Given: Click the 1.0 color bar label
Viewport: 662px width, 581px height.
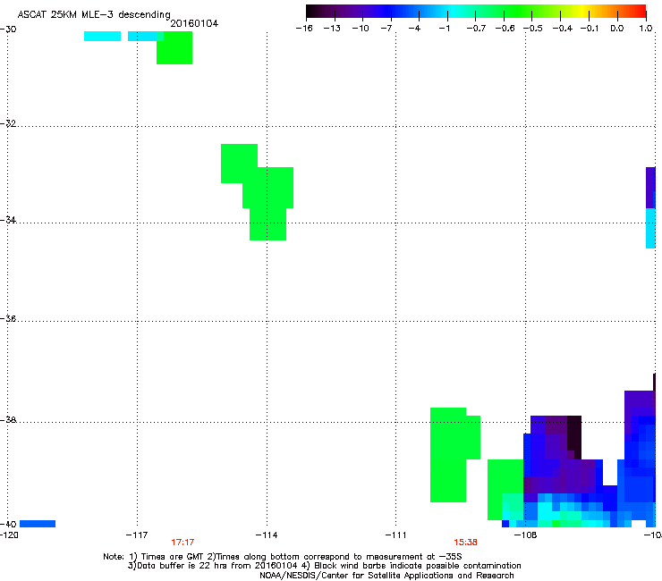Looking at the screenshot, I should (646, 29).
